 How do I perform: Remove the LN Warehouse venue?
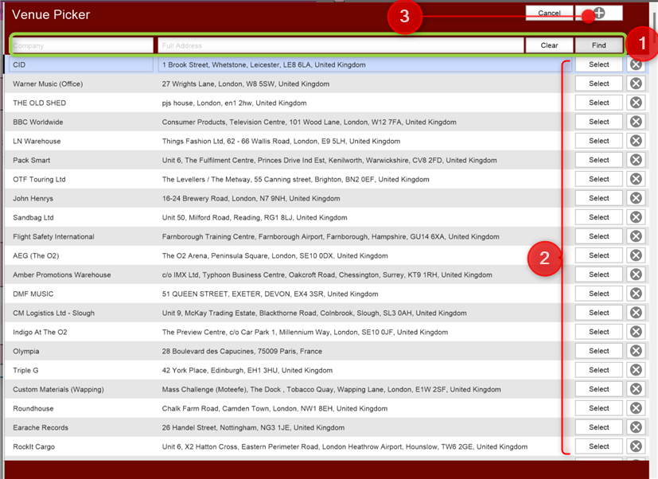(x=636, y=141)
